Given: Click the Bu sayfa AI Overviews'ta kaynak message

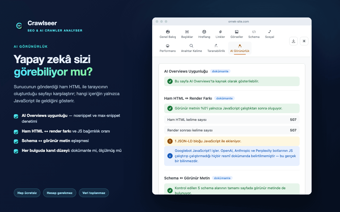Looking at the screenshot, I should click(x=232, y=81).
